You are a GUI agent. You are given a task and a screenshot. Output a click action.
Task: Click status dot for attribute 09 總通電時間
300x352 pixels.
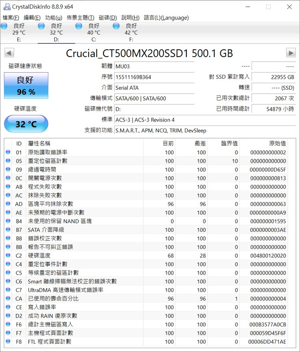pos(8,169)
